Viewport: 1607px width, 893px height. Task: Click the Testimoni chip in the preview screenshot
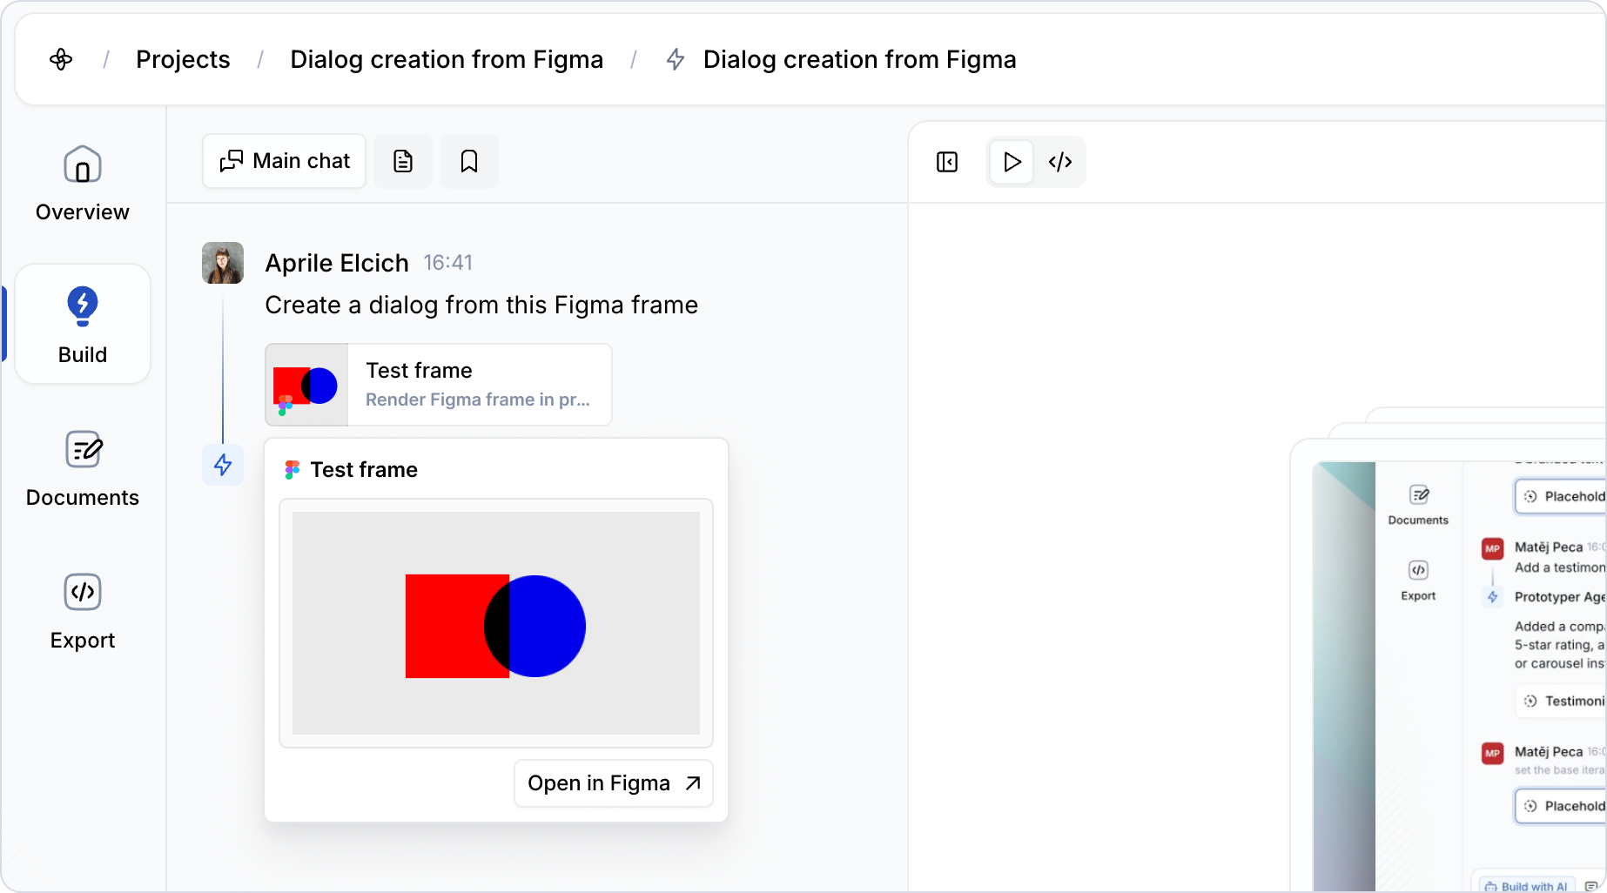click(x=1563, y=701)
